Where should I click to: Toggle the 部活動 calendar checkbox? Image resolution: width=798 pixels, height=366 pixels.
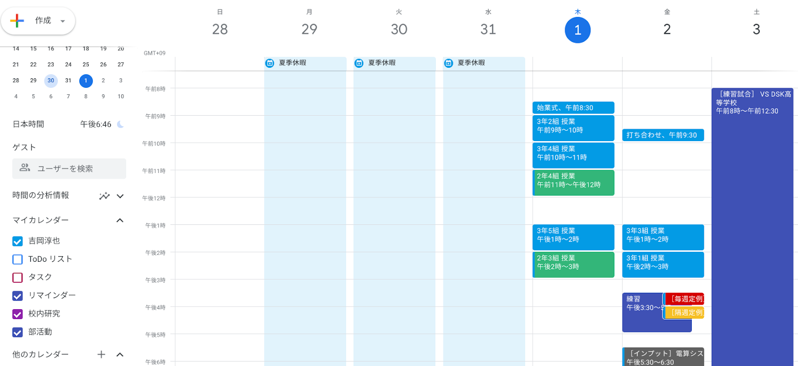tap(17, 332)
